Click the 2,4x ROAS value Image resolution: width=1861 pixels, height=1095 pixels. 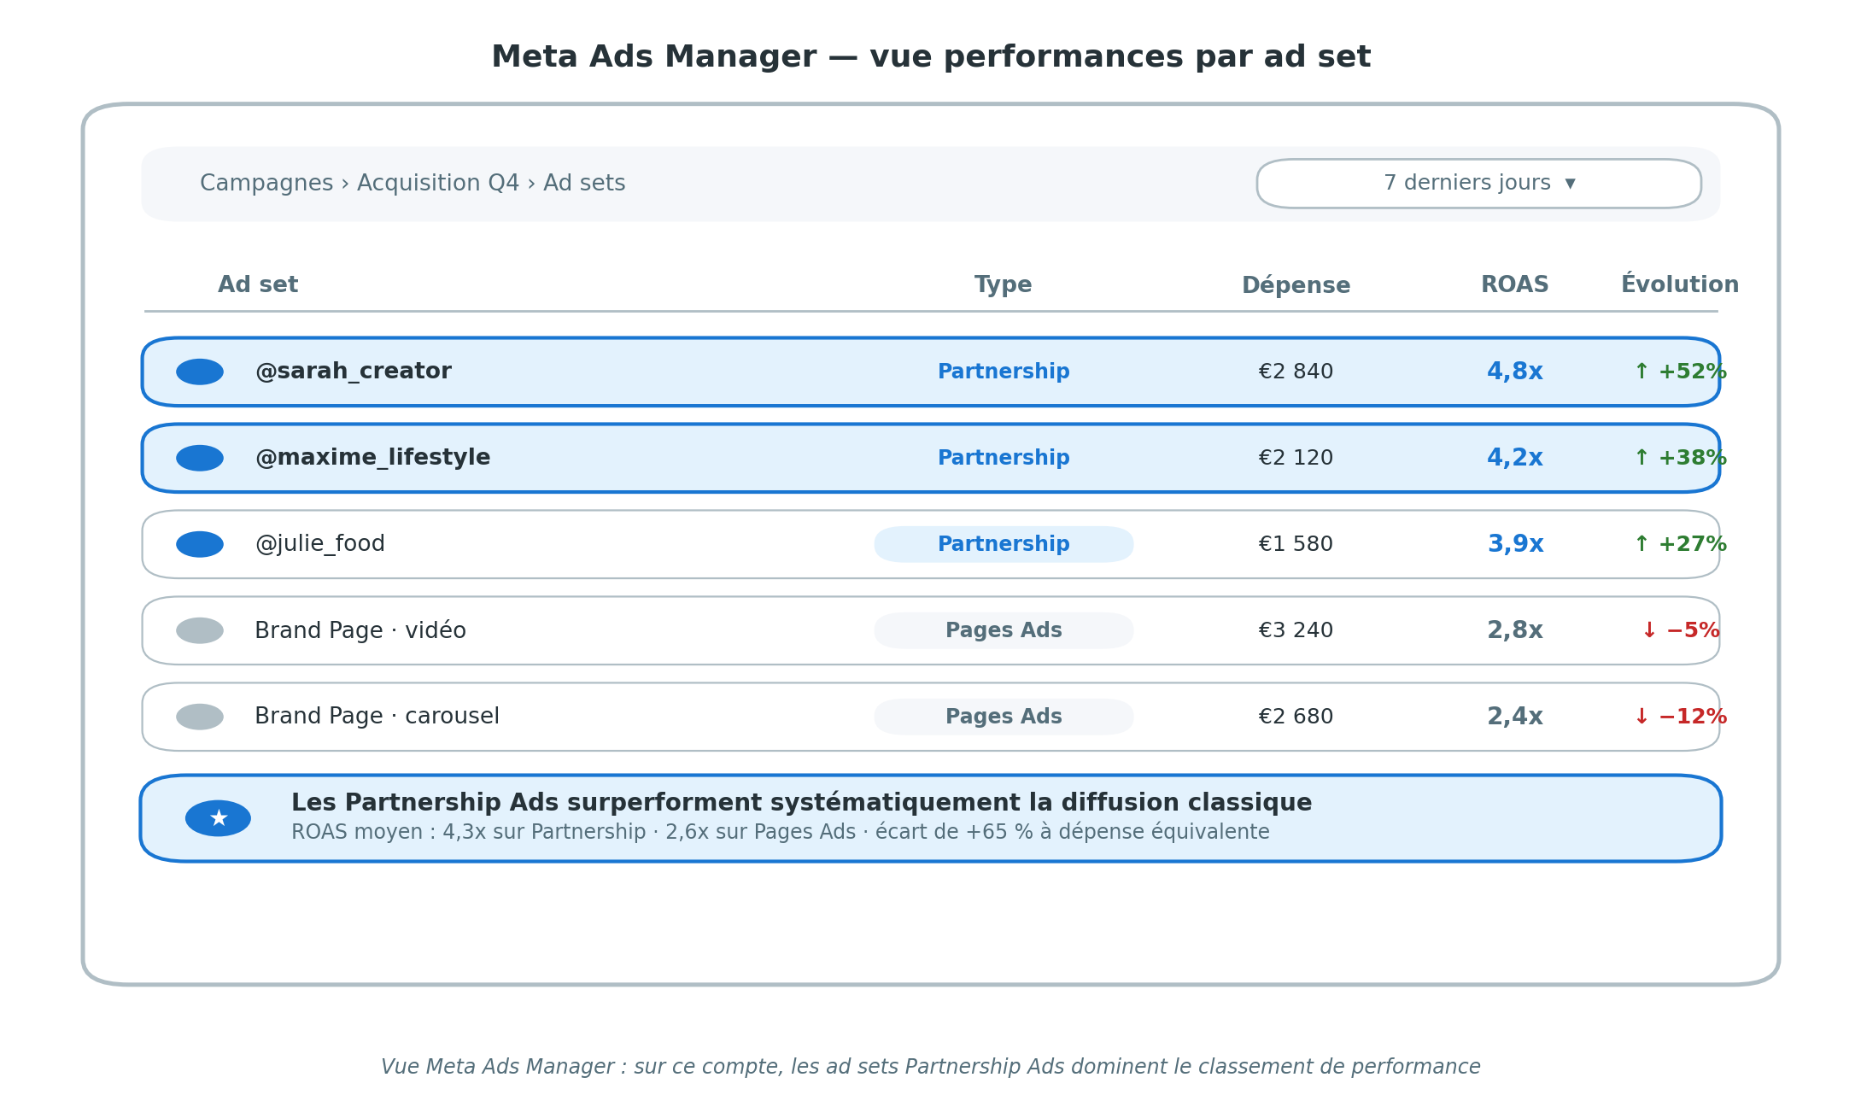[x=1515, y=717]
